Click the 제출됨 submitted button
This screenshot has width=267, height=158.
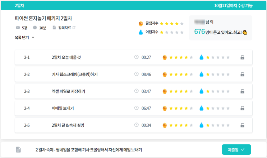tap(236, 149)
